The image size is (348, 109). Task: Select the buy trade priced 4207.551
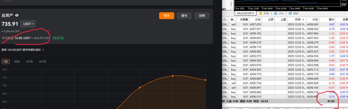285,29
